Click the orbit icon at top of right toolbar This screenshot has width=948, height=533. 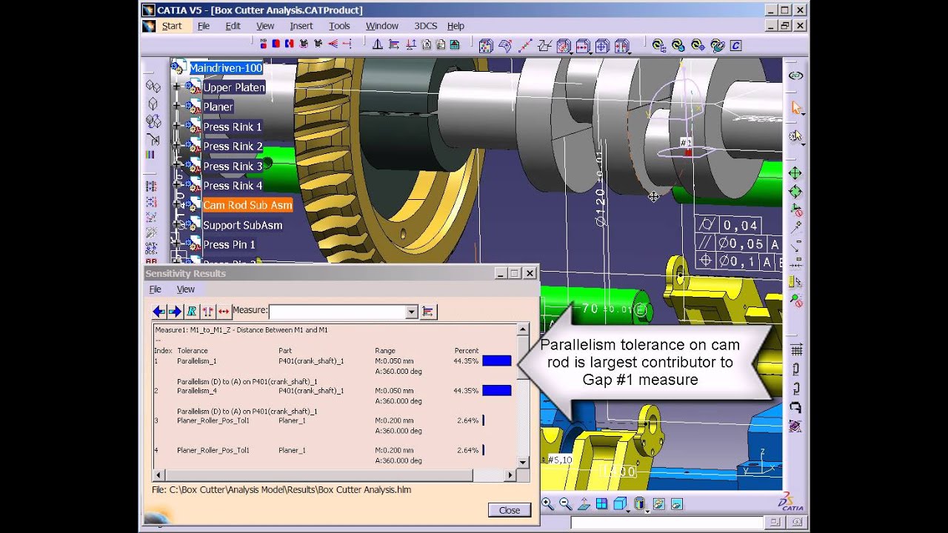[796, 76]
